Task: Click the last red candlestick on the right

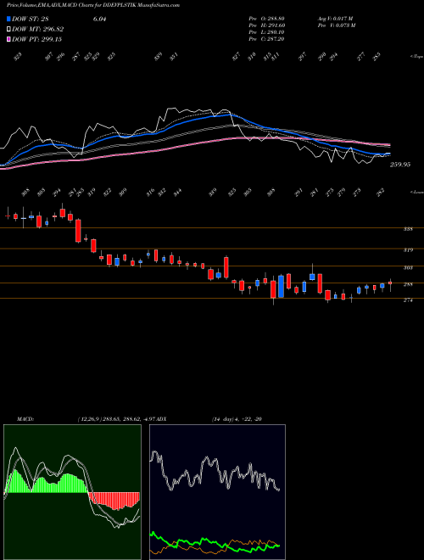Action: [390, 283]
